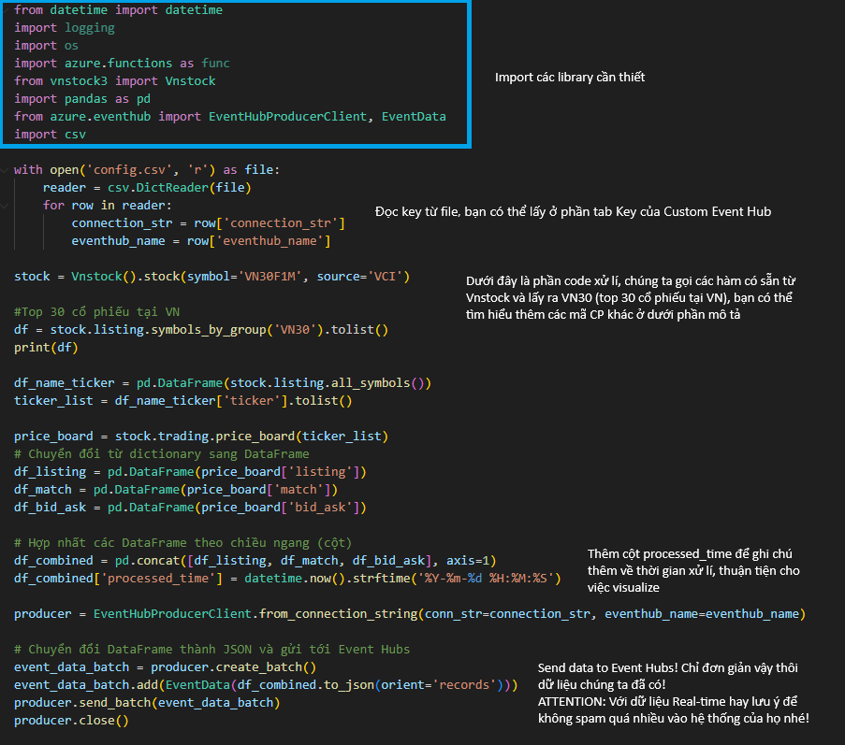Click the 'df_name_ticker = pd.DataFrame' line

223,382
